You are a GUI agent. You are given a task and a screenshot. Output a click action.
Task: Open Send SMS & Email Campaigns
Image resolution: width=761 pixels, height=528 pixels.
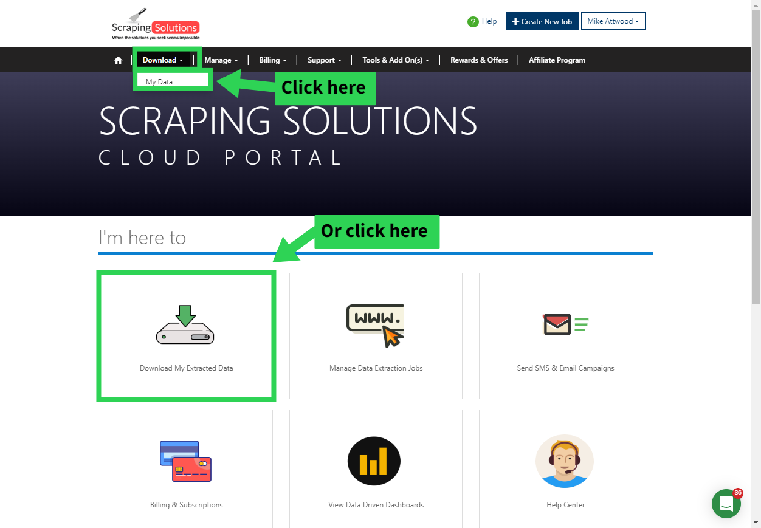pyautogui.click(x=565, y=368)
